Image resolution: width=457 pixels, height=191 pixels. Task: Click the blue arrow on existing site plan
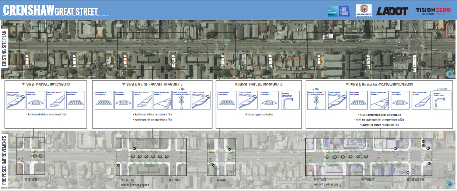(449, 74)
